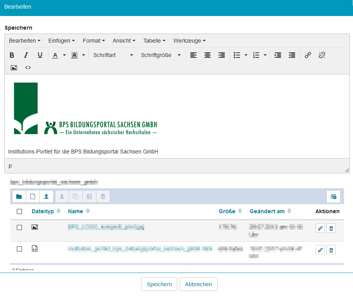Check the select-all checkbox in the table header
The image size is (353, 296).
pos(19,211)
